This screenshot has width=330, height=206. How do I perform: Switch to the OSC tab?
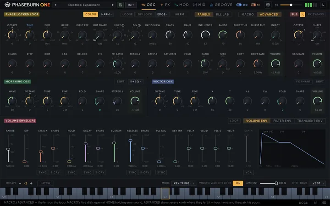(148, 5)
